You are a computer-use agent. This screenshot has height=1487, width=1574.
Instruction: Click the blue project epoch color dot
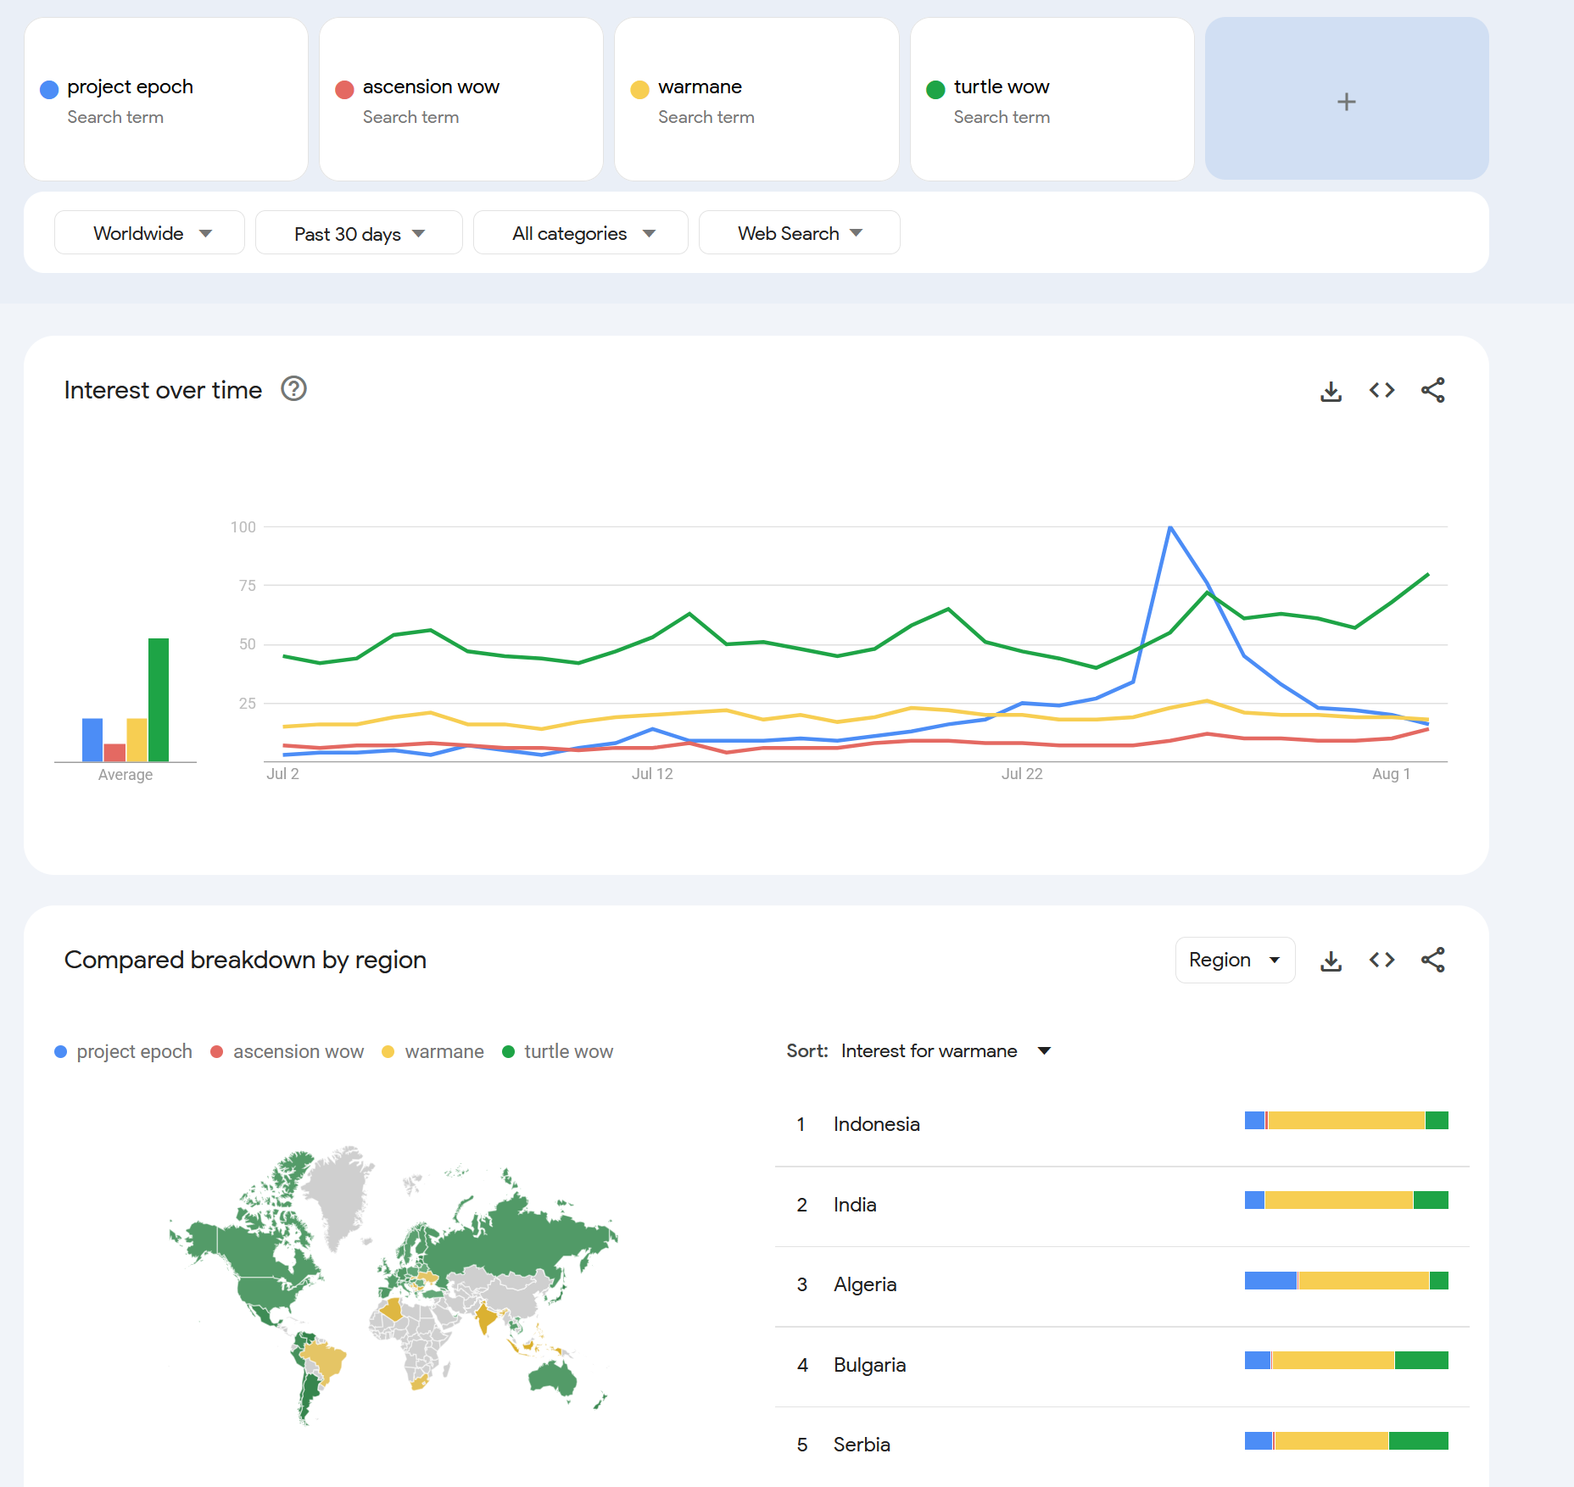point(49,89)
